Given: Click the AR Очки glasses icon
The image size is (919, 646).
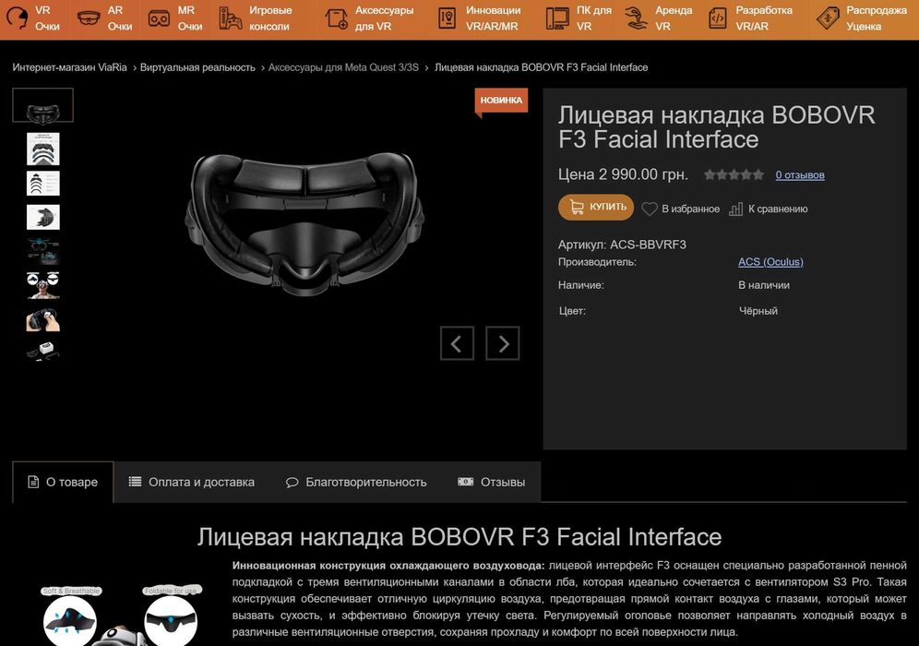Looking at the screenshot, I should [89, 18].
